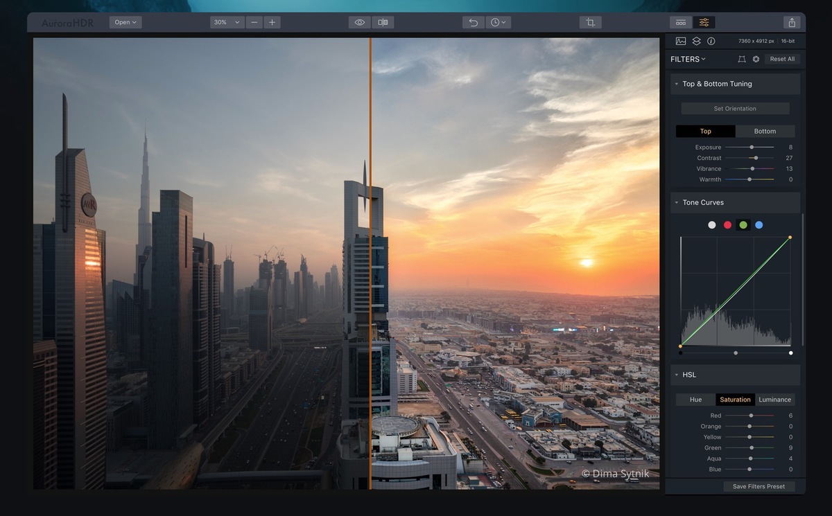The image size is (832, 516).
Task: Select the Bottom tab
Action: point(765,132)
